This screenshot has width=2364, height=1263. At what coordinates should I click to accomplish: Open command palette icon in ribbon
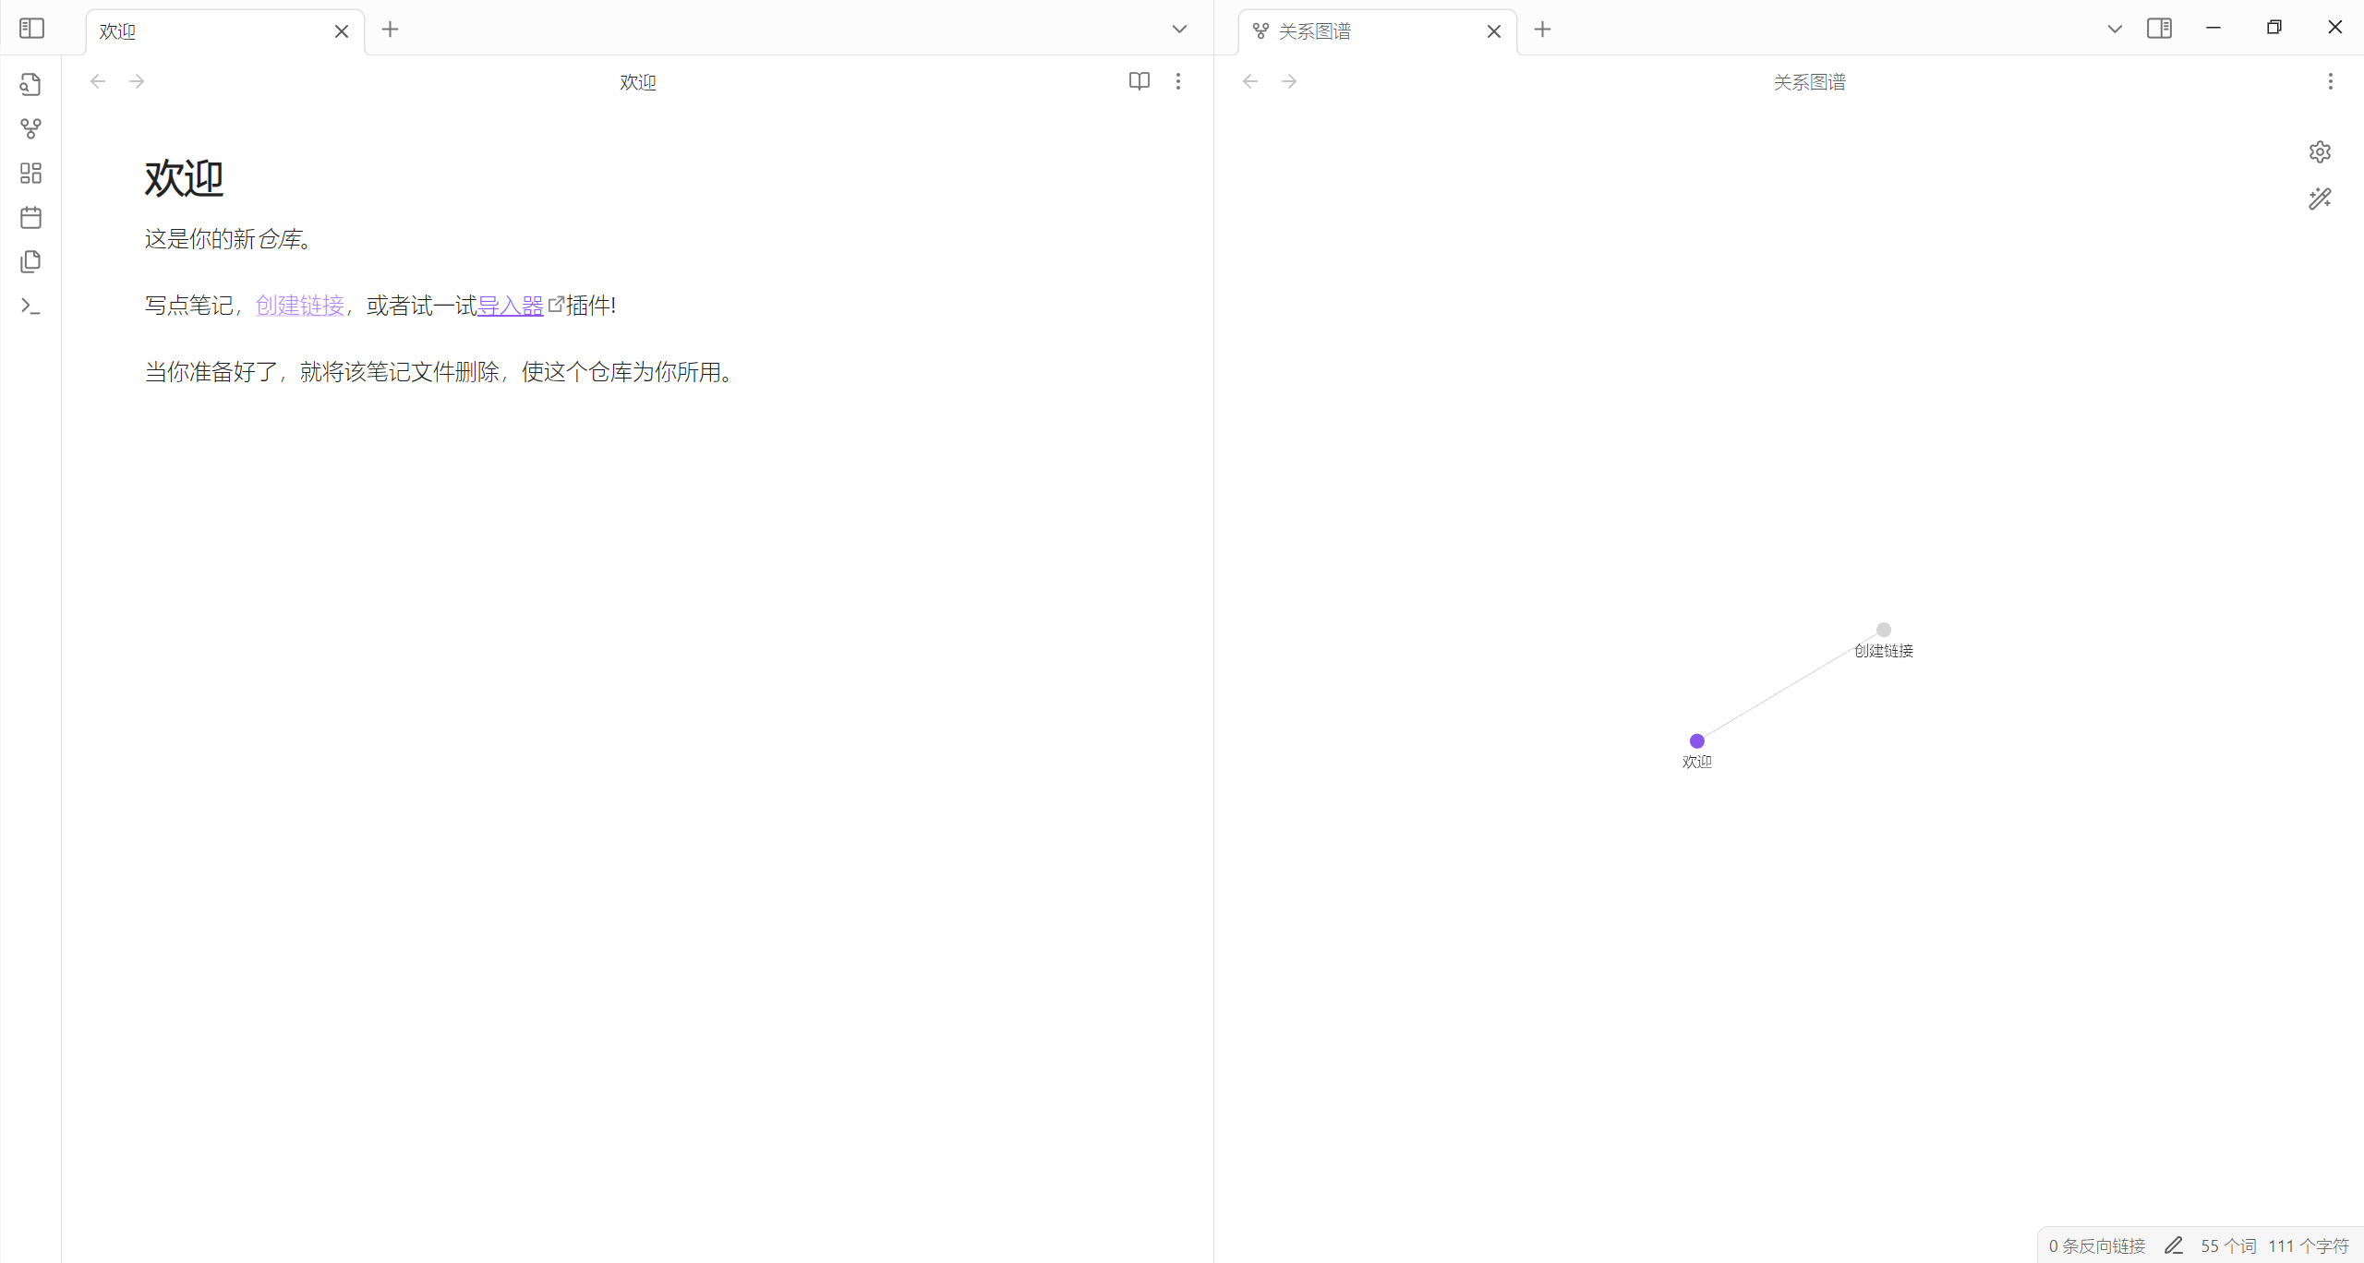[30, 307]
